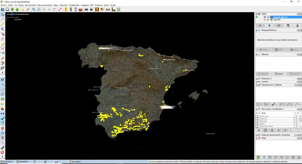Click the upload data green arrow
Viewport: 302px width, 164px height.
pos(17,10)
